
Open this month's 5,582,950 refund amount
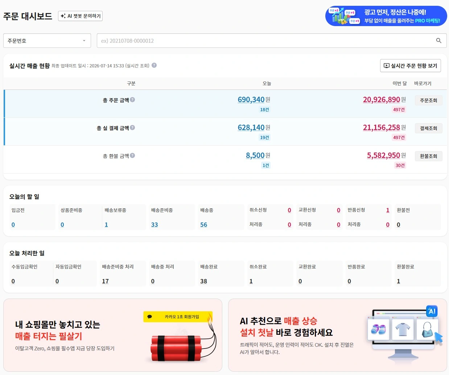point(383,155)
